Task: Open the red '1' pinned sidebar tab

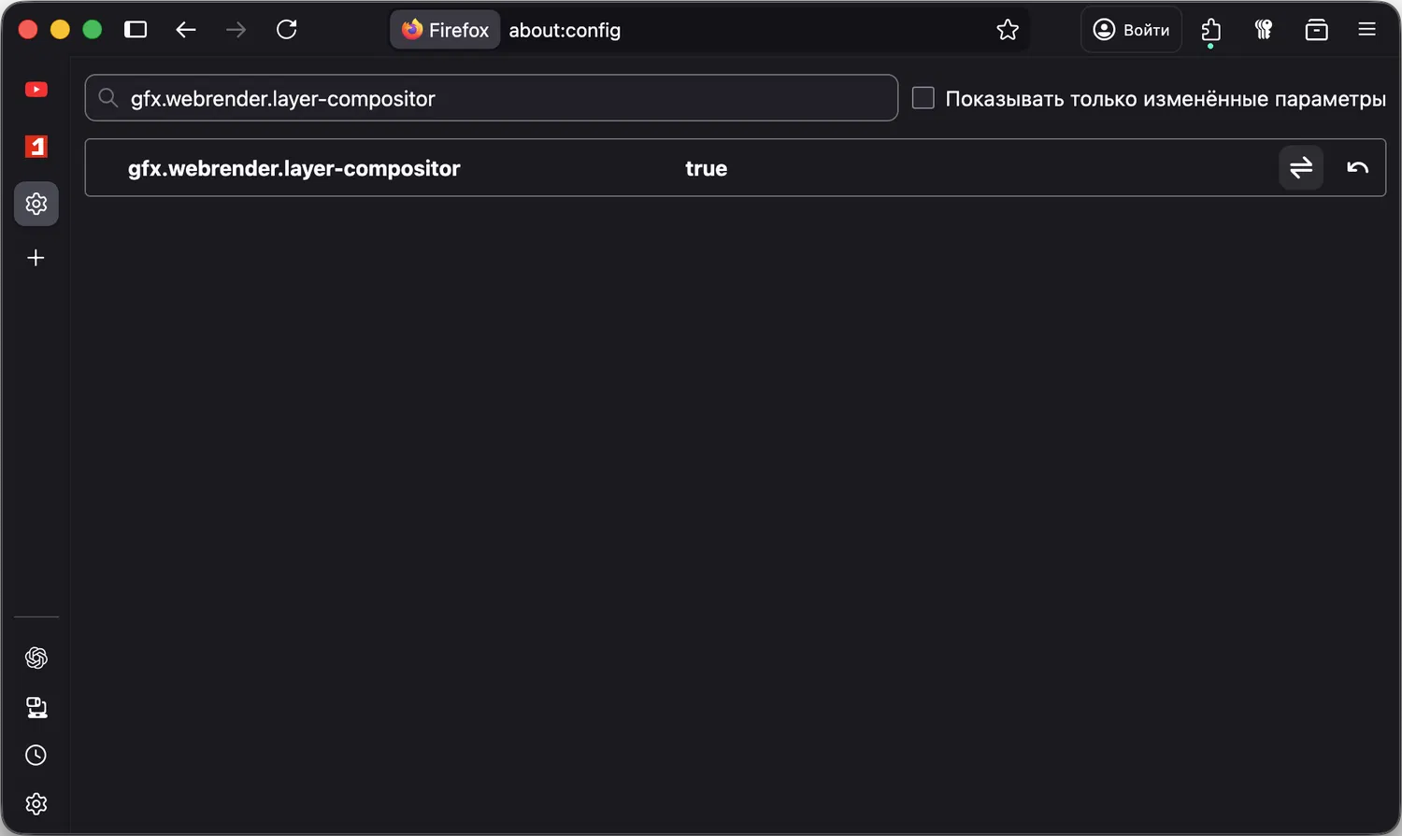Action: pyautogui.click(x=36, y=147)
